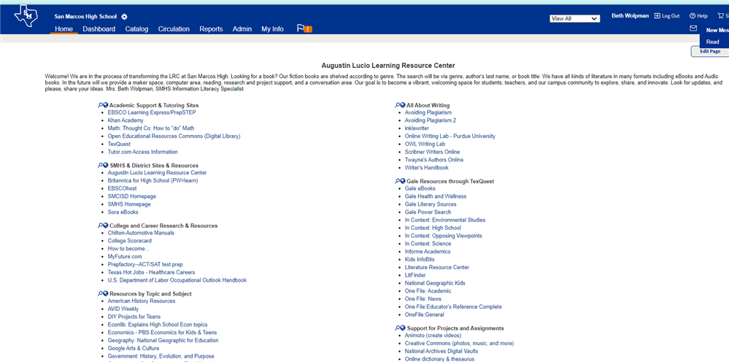This screenshot has height=362, width=729.
Task: Click the shopping cart icon in header
Action: [x=720, y=16]
